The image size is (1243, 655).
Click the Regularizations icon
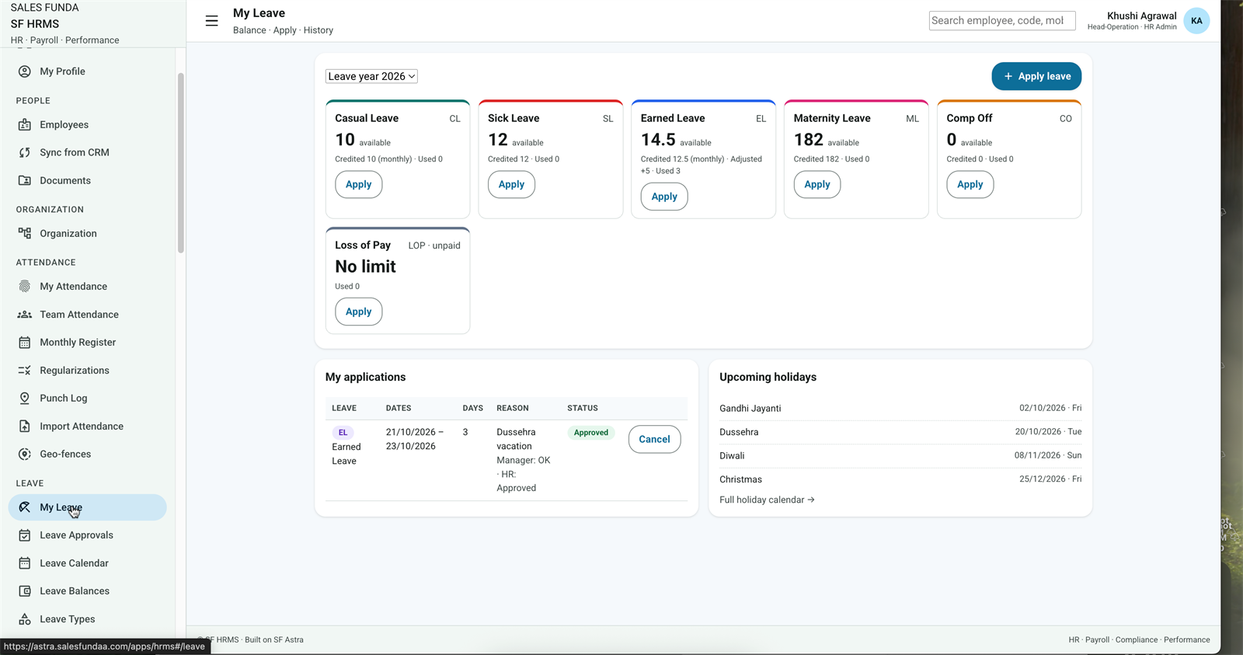tap(25, 371)
